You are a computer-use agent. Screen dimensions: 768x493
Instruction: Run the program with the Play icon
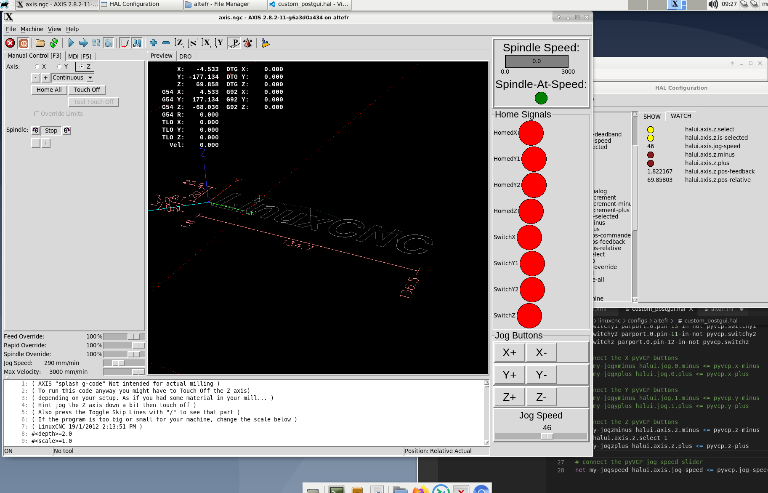pos(71,43)
